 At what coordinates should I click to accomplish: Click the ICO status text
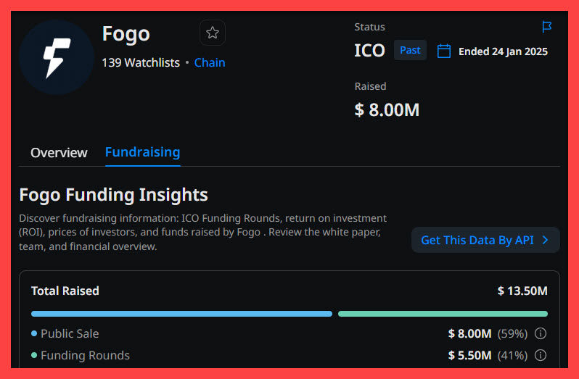click(x=369, y=51)
